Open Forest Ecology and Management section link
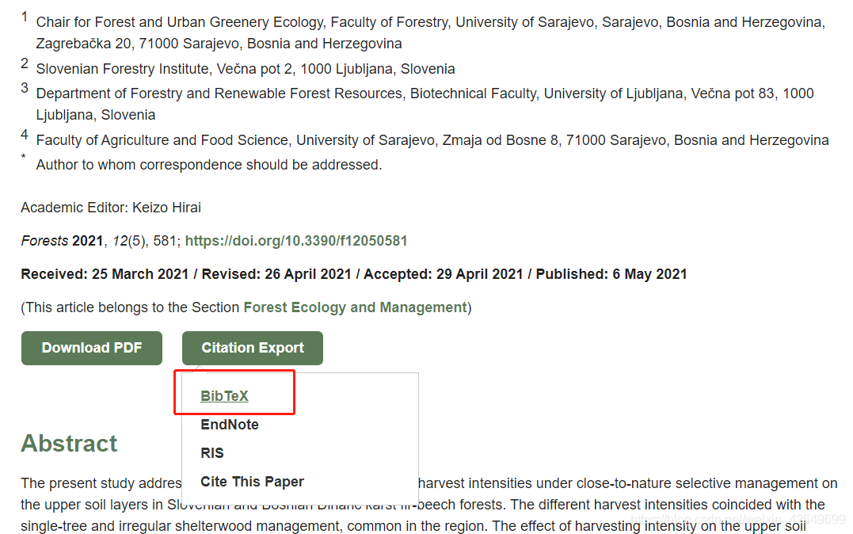 [356, 307]
